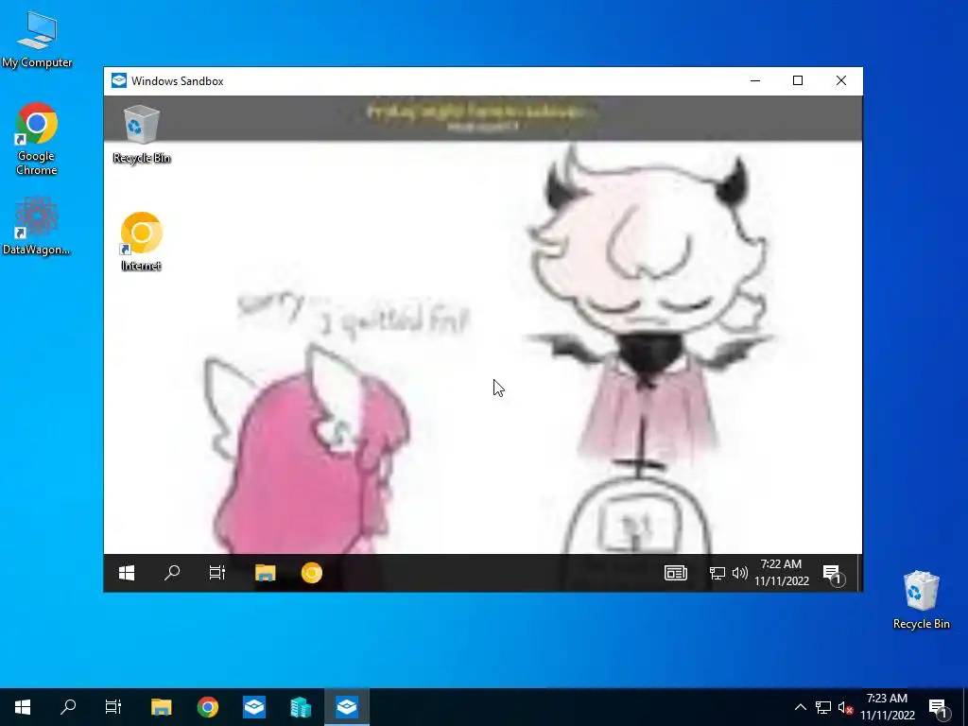
Task: Open host desktop Recycle Bin
Action: [x=921, y=599]
